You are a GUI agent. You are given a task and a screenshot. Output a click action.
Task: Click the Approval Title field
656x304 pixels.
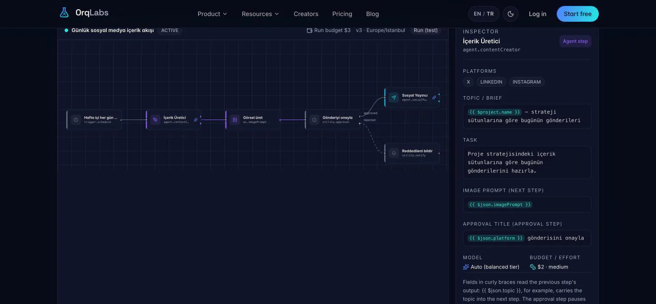(x=527, y=238)
